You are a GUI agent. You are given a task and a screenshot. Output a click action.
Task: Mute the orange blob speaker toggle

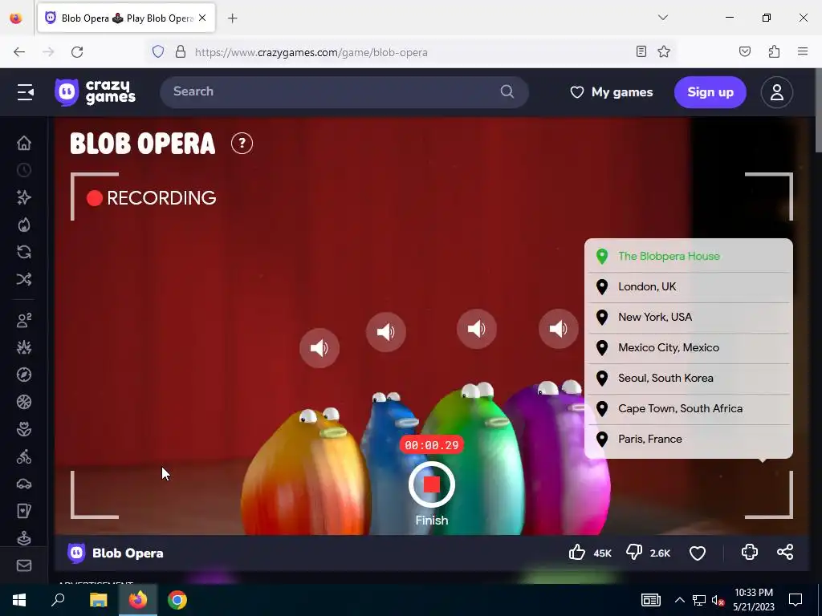click(x=319, y=348)
